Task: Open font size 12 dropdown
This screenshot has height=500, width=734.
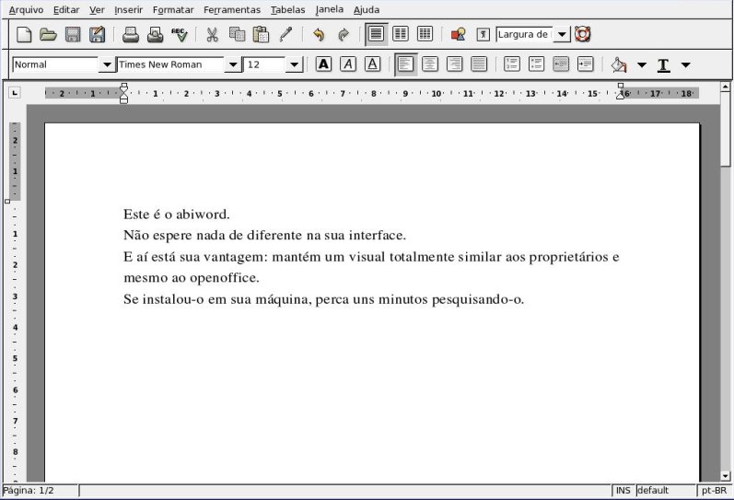Action: coord(294,64)
